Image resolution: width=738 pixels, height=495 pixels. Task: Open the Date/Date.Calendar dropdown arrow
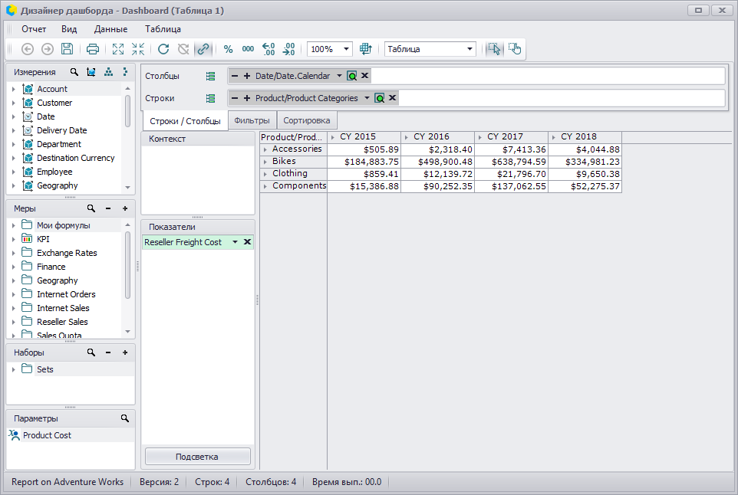click(339, 76)
